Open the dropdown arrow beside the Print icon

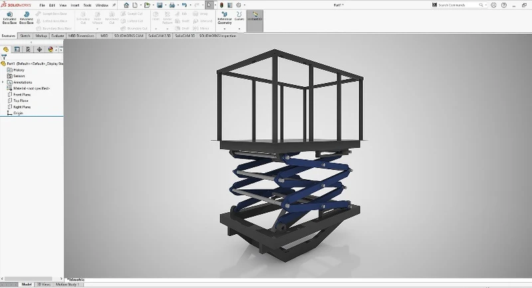tap(178, 5)
